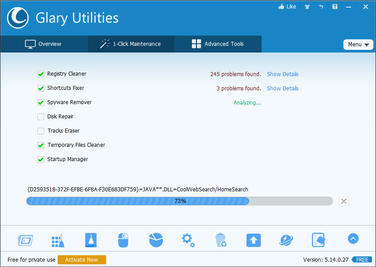Screen dimensions: 376x267
Task: Go to the Advanced Tools tab
Action: click(x=218, y=44)
